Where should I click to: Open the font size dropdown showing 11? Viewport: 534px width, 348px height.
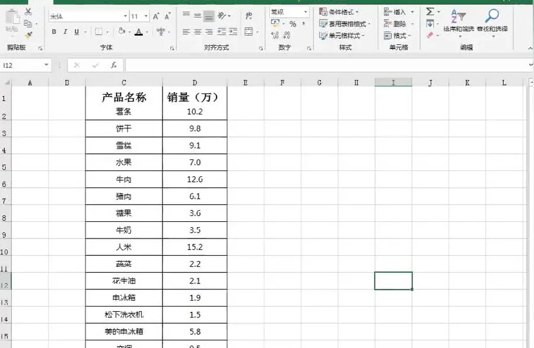click(146, 17)
